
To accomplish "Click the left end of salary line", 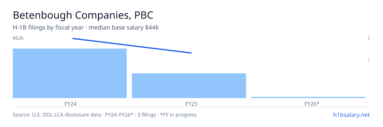I will click(x=73, y=38).
